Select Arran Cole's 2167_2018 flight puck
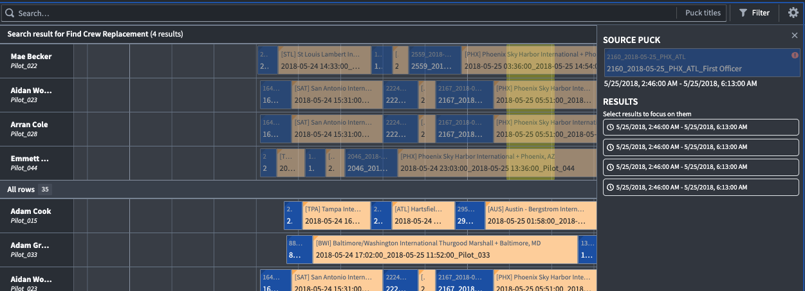 (x=463, y=128)
